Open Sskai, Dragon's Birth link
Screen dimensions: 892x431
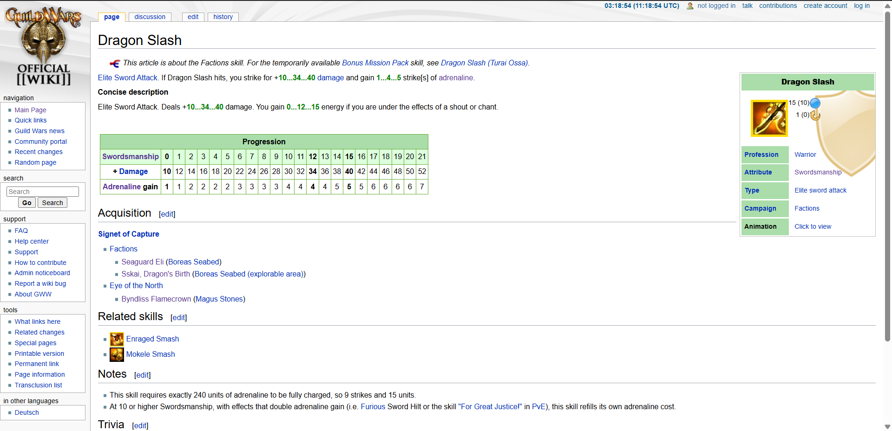tap(156, 274)
